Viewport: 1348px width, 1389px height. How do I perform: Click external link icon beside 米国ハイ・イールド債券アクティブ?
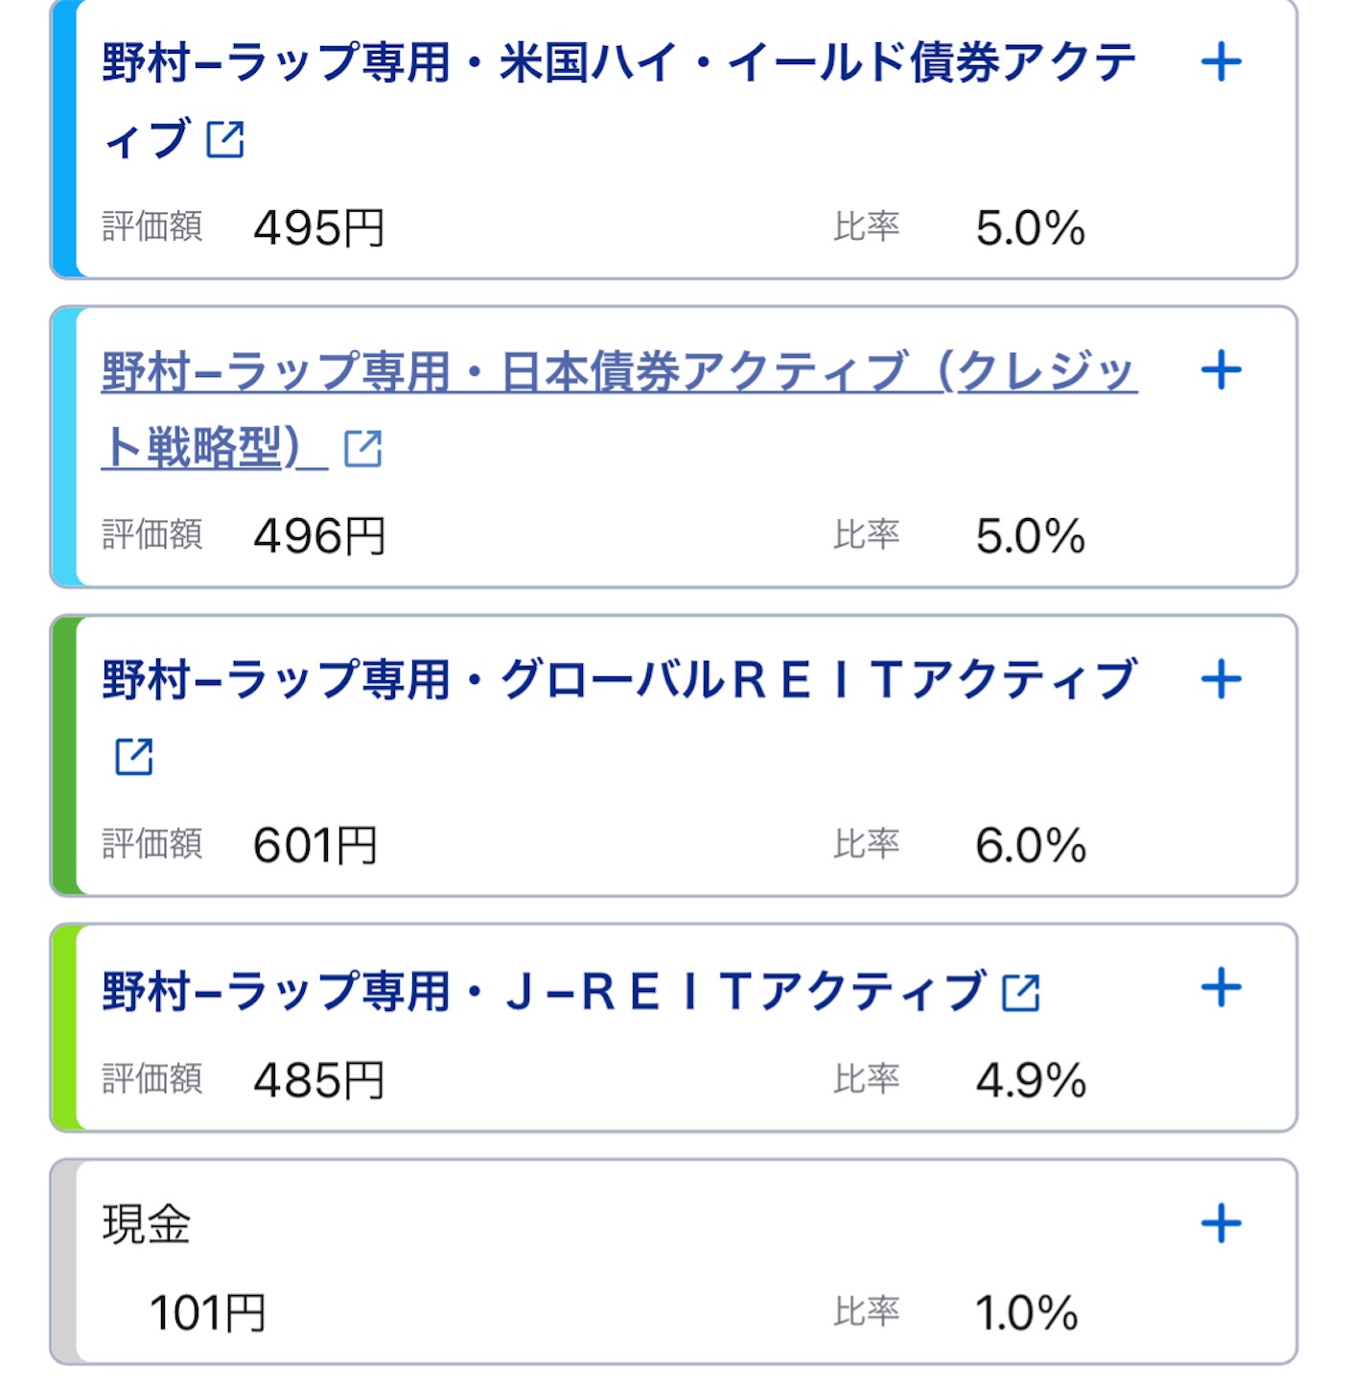click(x=225, y=140)
